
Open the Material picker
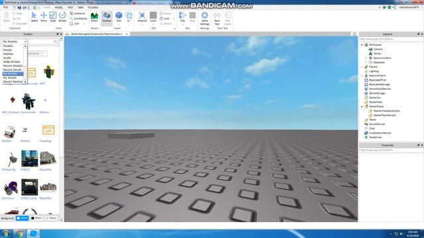pos(142,17)
